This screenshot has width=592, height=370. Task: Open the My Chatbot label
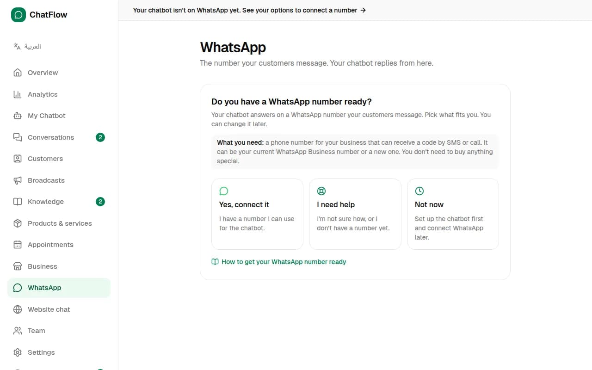47,116
